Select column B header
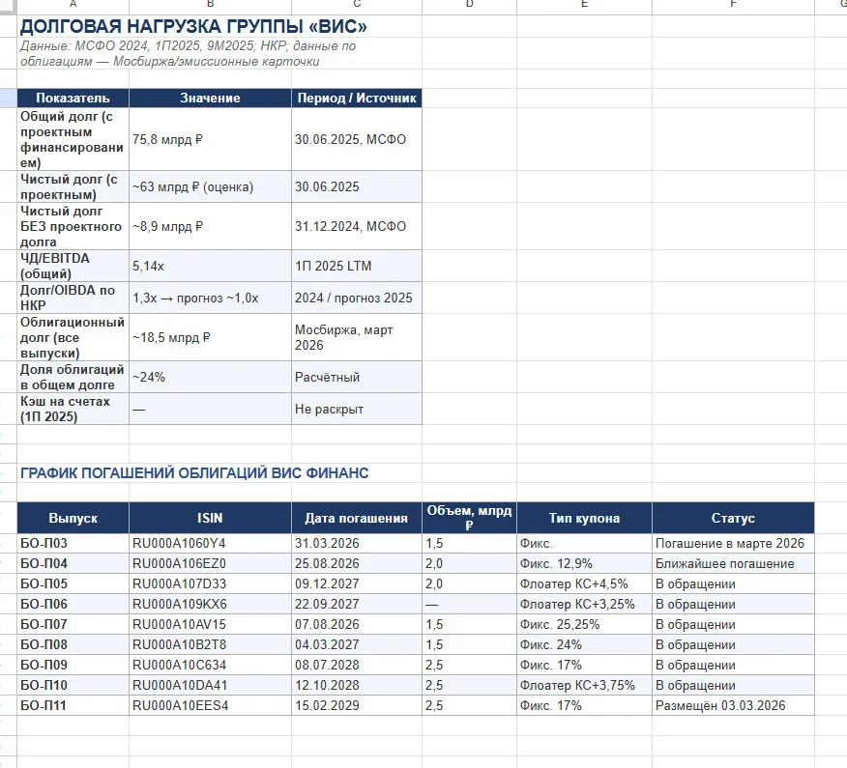Viewport: 847px width, 768px height. 210,6
